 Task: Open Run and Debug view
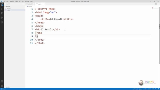[2, 17]
